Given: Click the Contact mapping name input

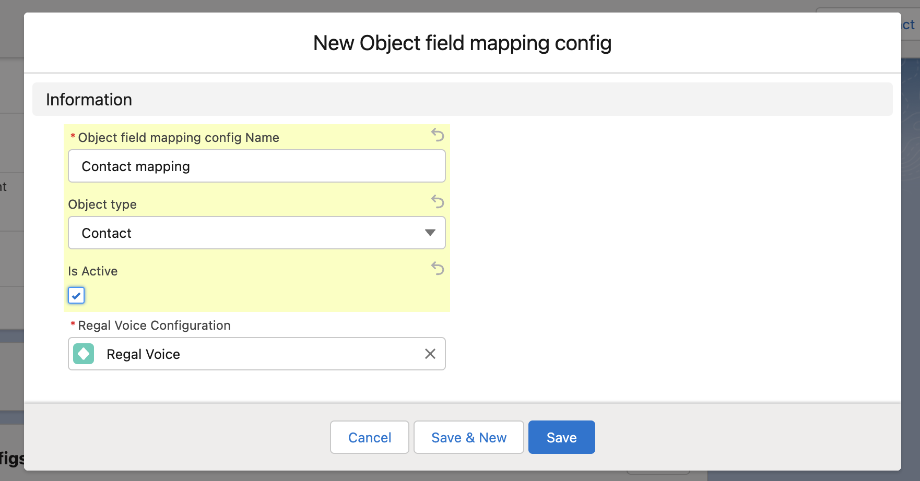Looking at the screenshot, I should pos(256,166).
